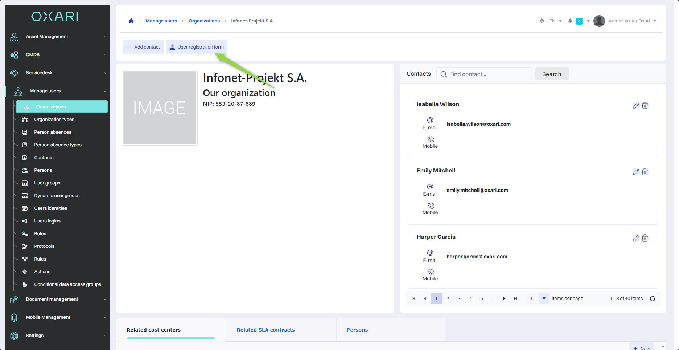Delete Emily Mitchell contact with trash icon

click(645, 172)
